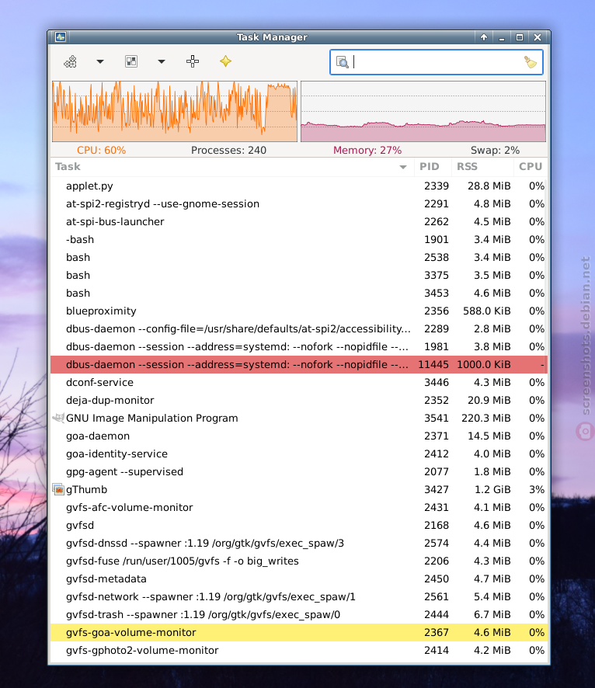This screenshot has width=595, height=688.
Task: Click the yellow star toolbar icon
Action: tap(225, 61)
